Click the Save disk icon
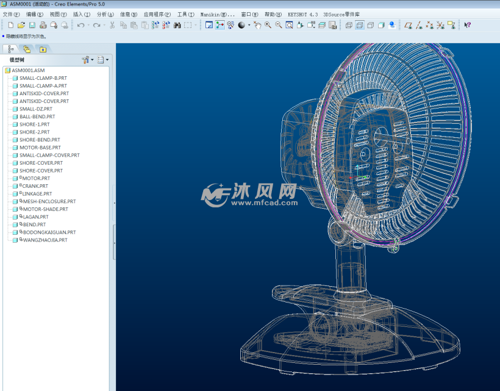Image resolution: width=500 pixels, height=391 pixels. pyautogui.click(x=32, y=25)
